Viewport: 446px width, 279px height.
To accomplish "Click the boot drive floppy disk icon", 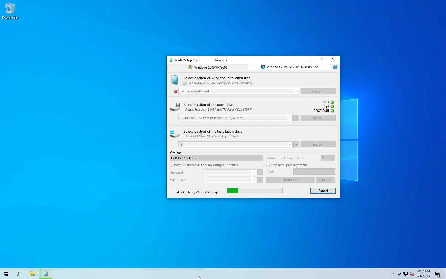I will (x=175, y=107).
